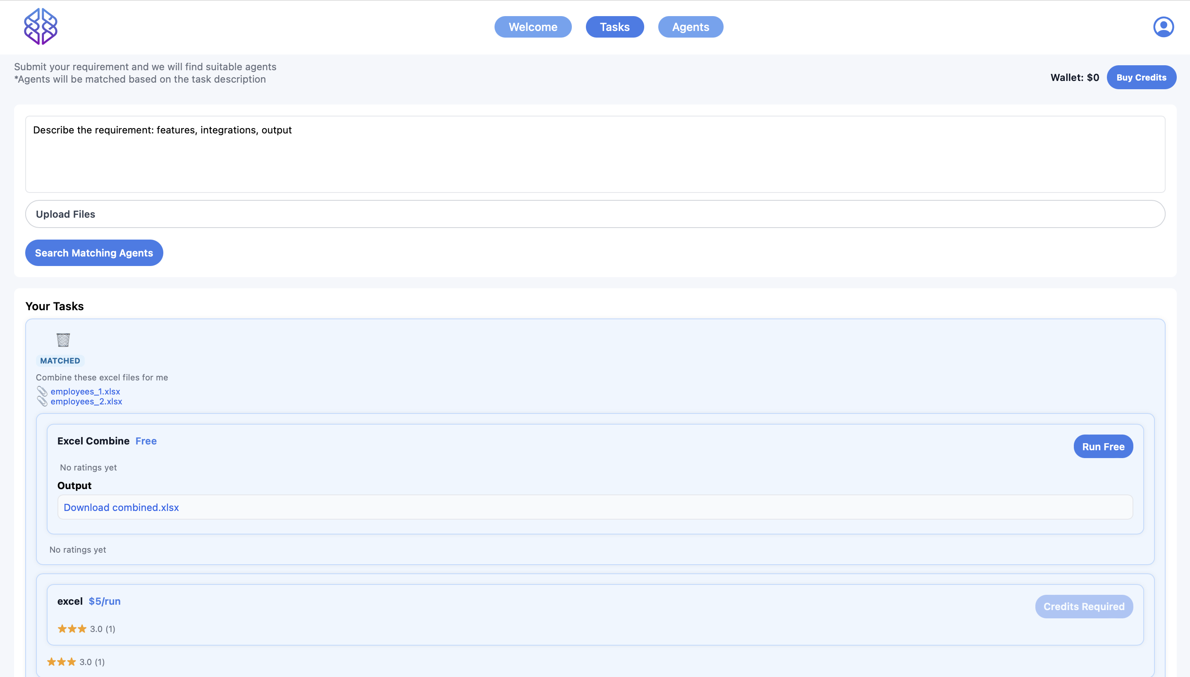Click paperclip icon beside employees_2.xlsx

tap(42, 401)
